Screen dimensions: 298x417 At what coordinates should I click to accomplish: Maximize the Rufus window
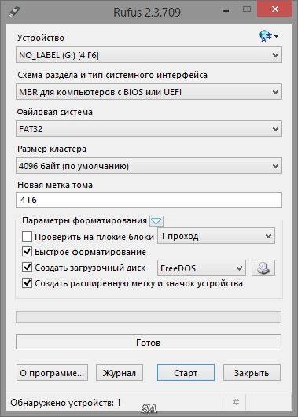tap(247, 9)
